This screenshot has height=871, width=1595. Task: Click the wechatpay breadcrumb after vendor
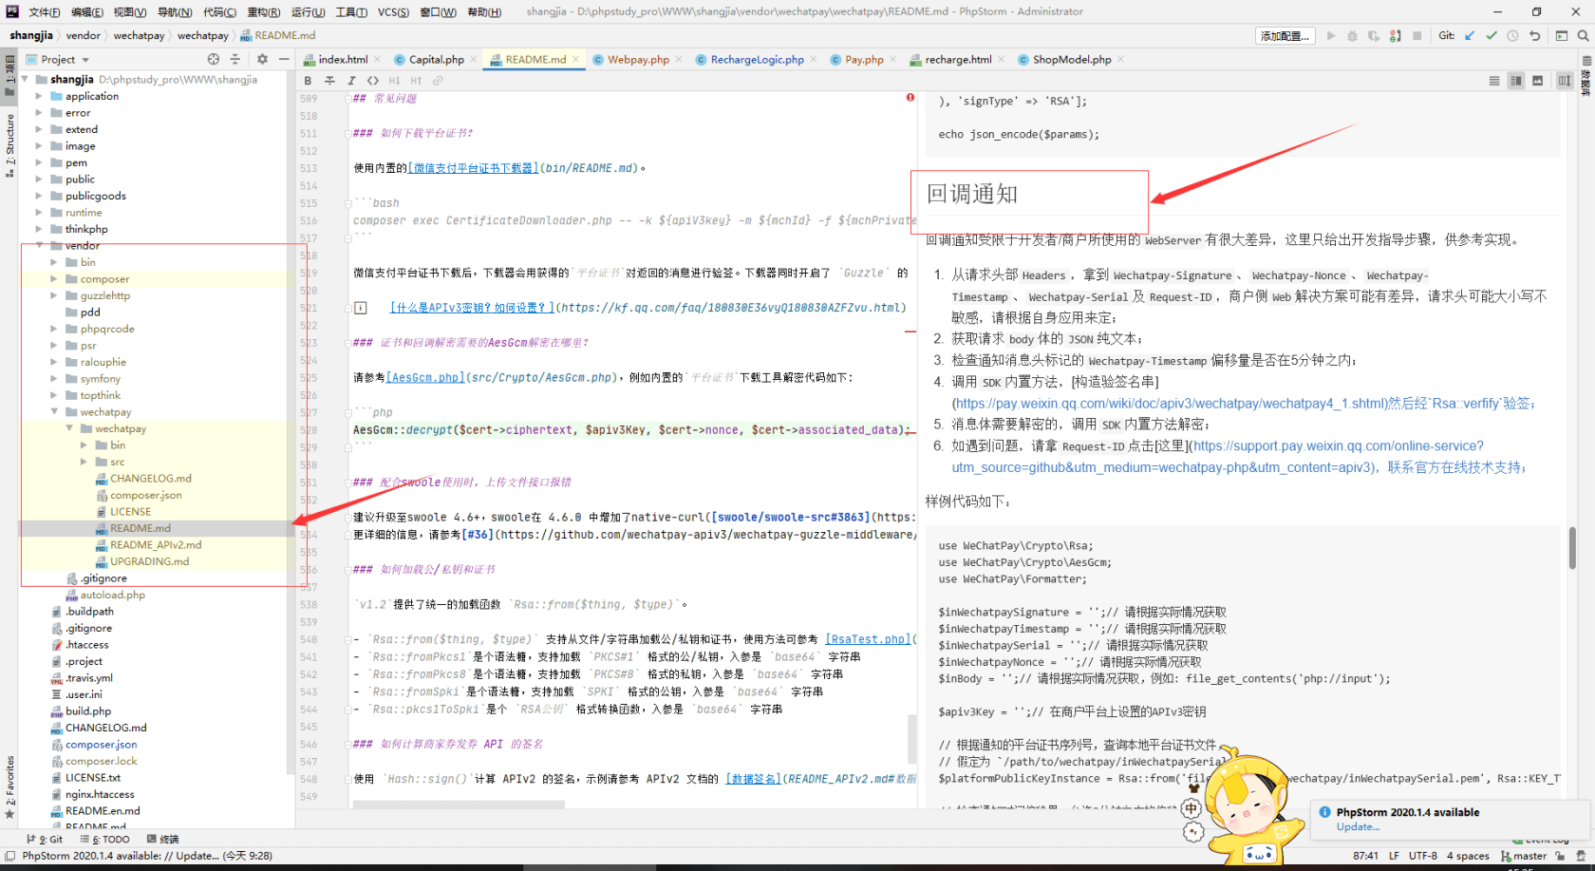click(139, 35)
